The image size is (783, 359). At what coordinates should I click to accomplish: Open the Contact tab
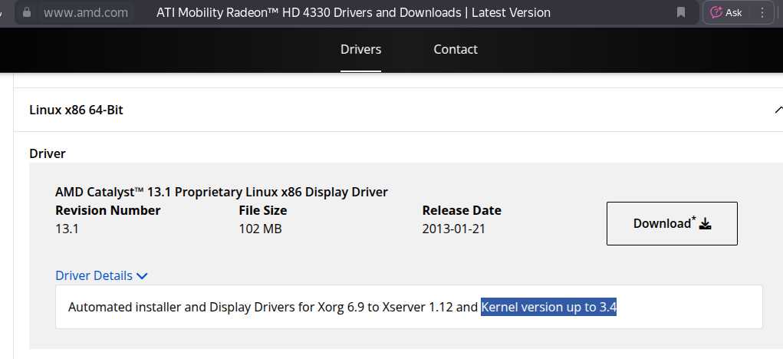point(456,49)
